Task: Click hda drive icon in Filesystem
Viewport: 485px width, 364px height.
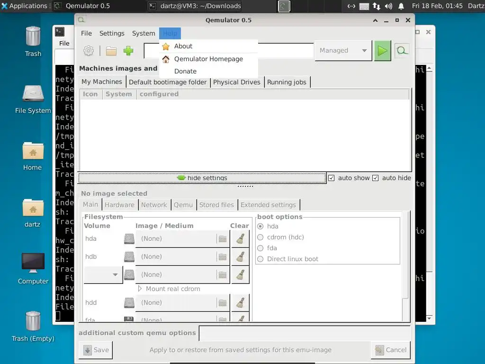Action: click(129, 239)
